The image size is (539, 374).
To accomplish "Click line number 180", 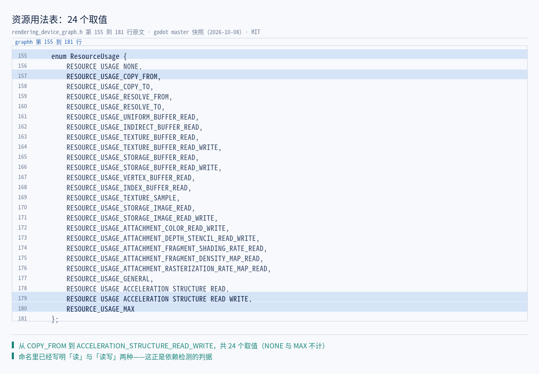I will pos(22,309).
